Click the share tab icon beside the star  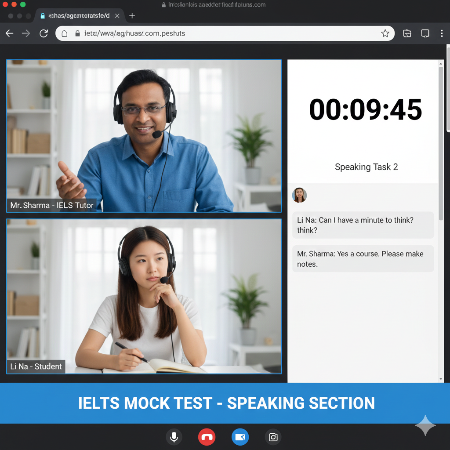click(x=406, y=33)
